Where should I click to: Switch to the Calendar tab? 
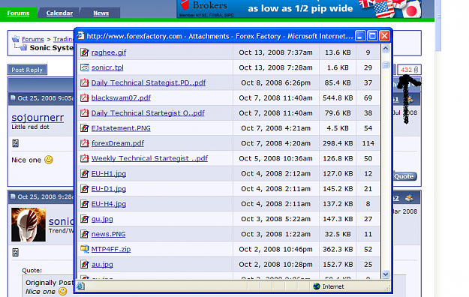tap(59, 13)
